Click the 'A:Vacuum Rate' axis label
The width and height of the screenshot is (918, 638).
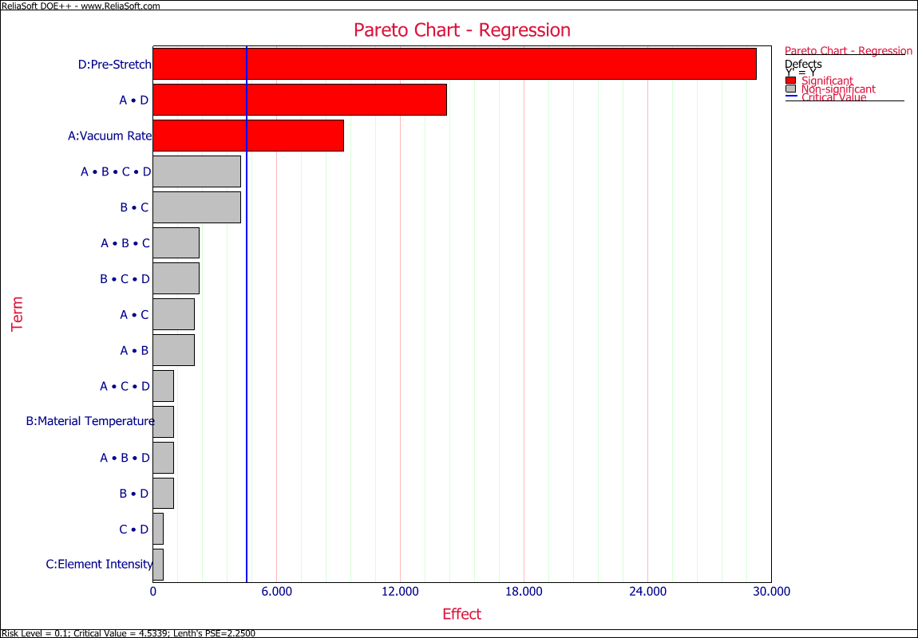[x=110, y=136]
